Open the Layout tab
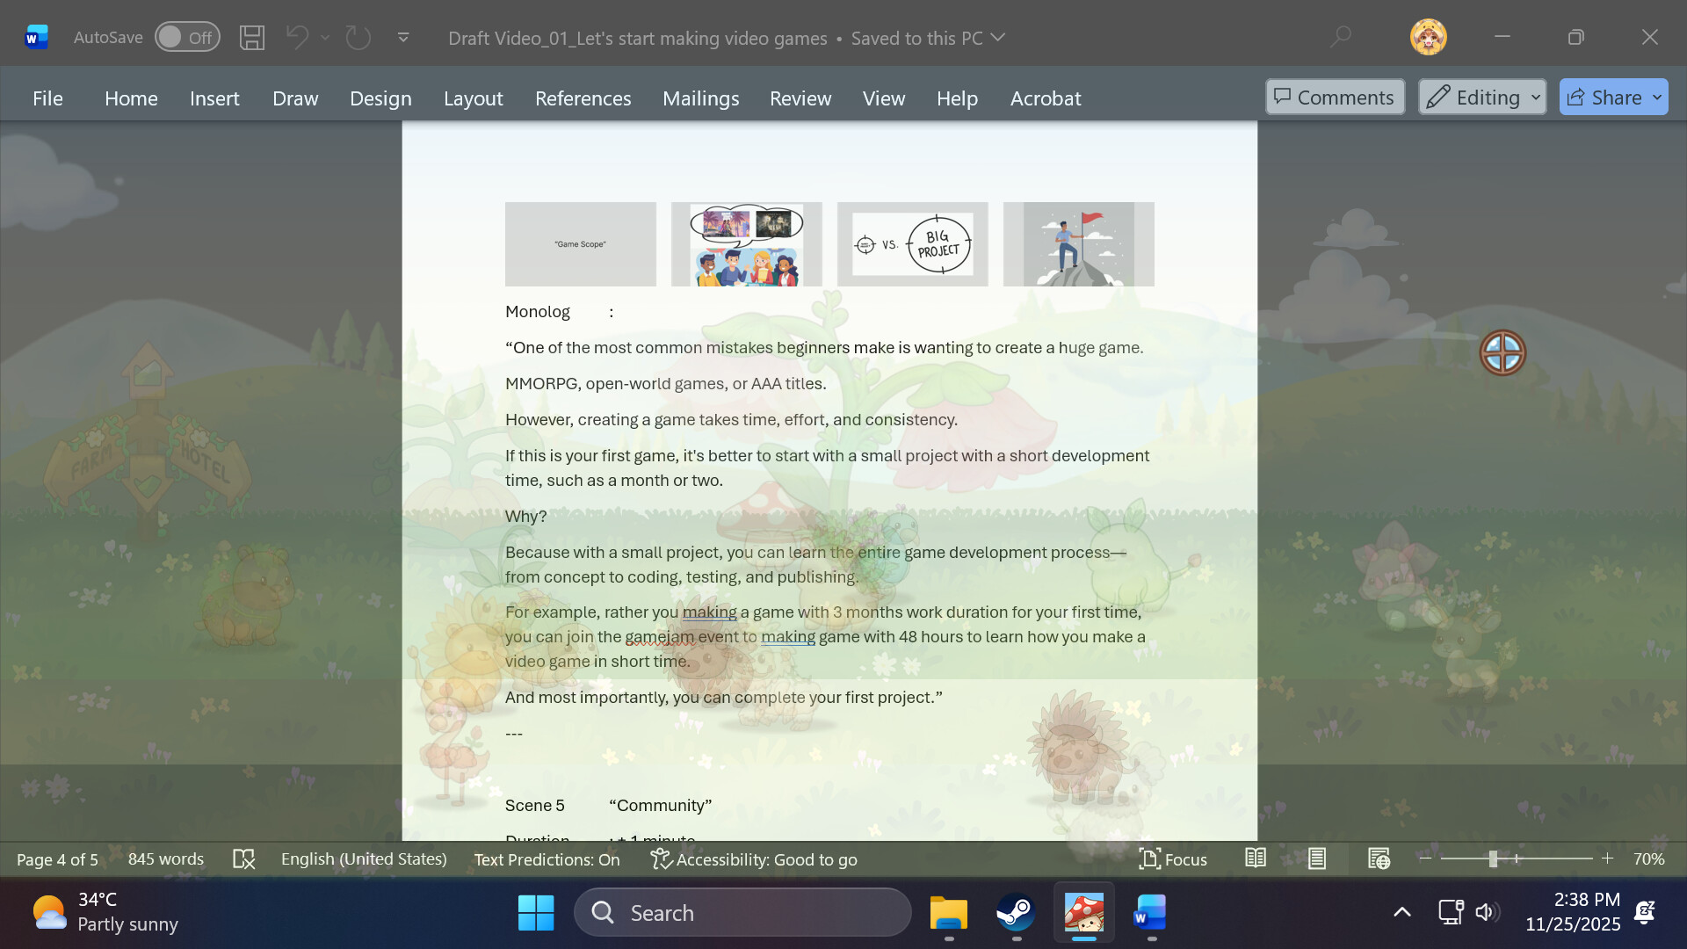Image resolution: width=1687 pixels, height=949 pixels. click(473, 98)
